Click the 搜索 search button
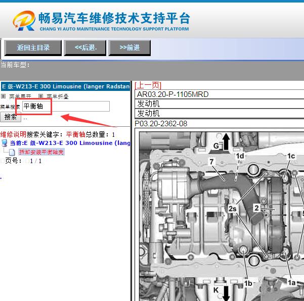 (x=11, y=117)
